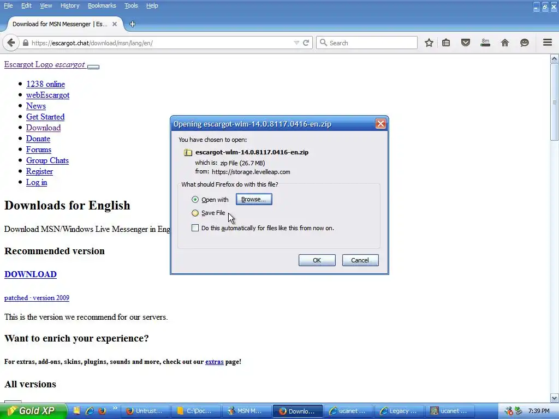
Task: Expand quick launch chevron in taskbar
Action: click(x=115, y=408)
